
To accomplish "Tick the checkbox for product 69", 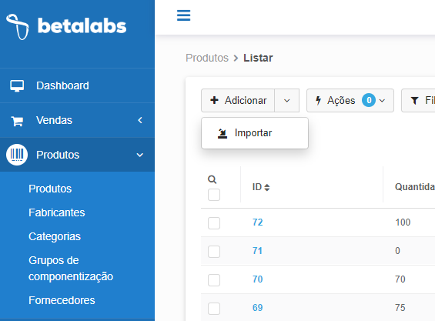I will pos(214,309).
